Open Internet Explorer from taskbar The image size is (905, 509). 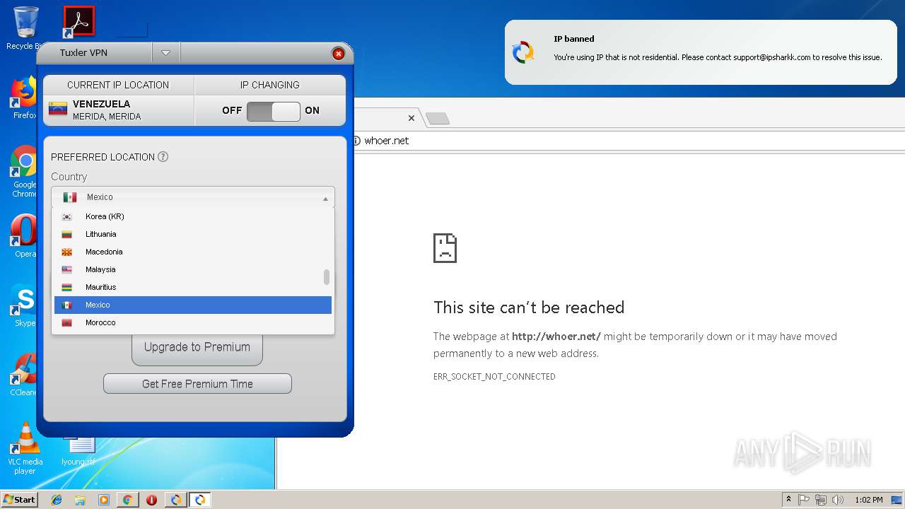[57, 500]
